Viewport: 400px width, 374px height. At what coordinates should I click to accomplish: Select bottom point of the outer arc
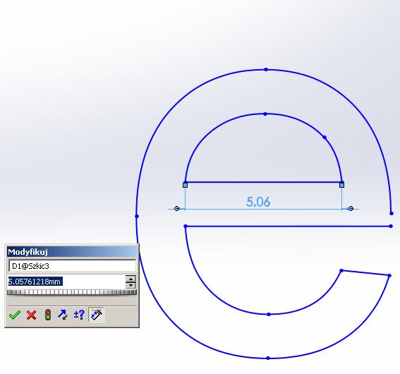click(268, 358)
